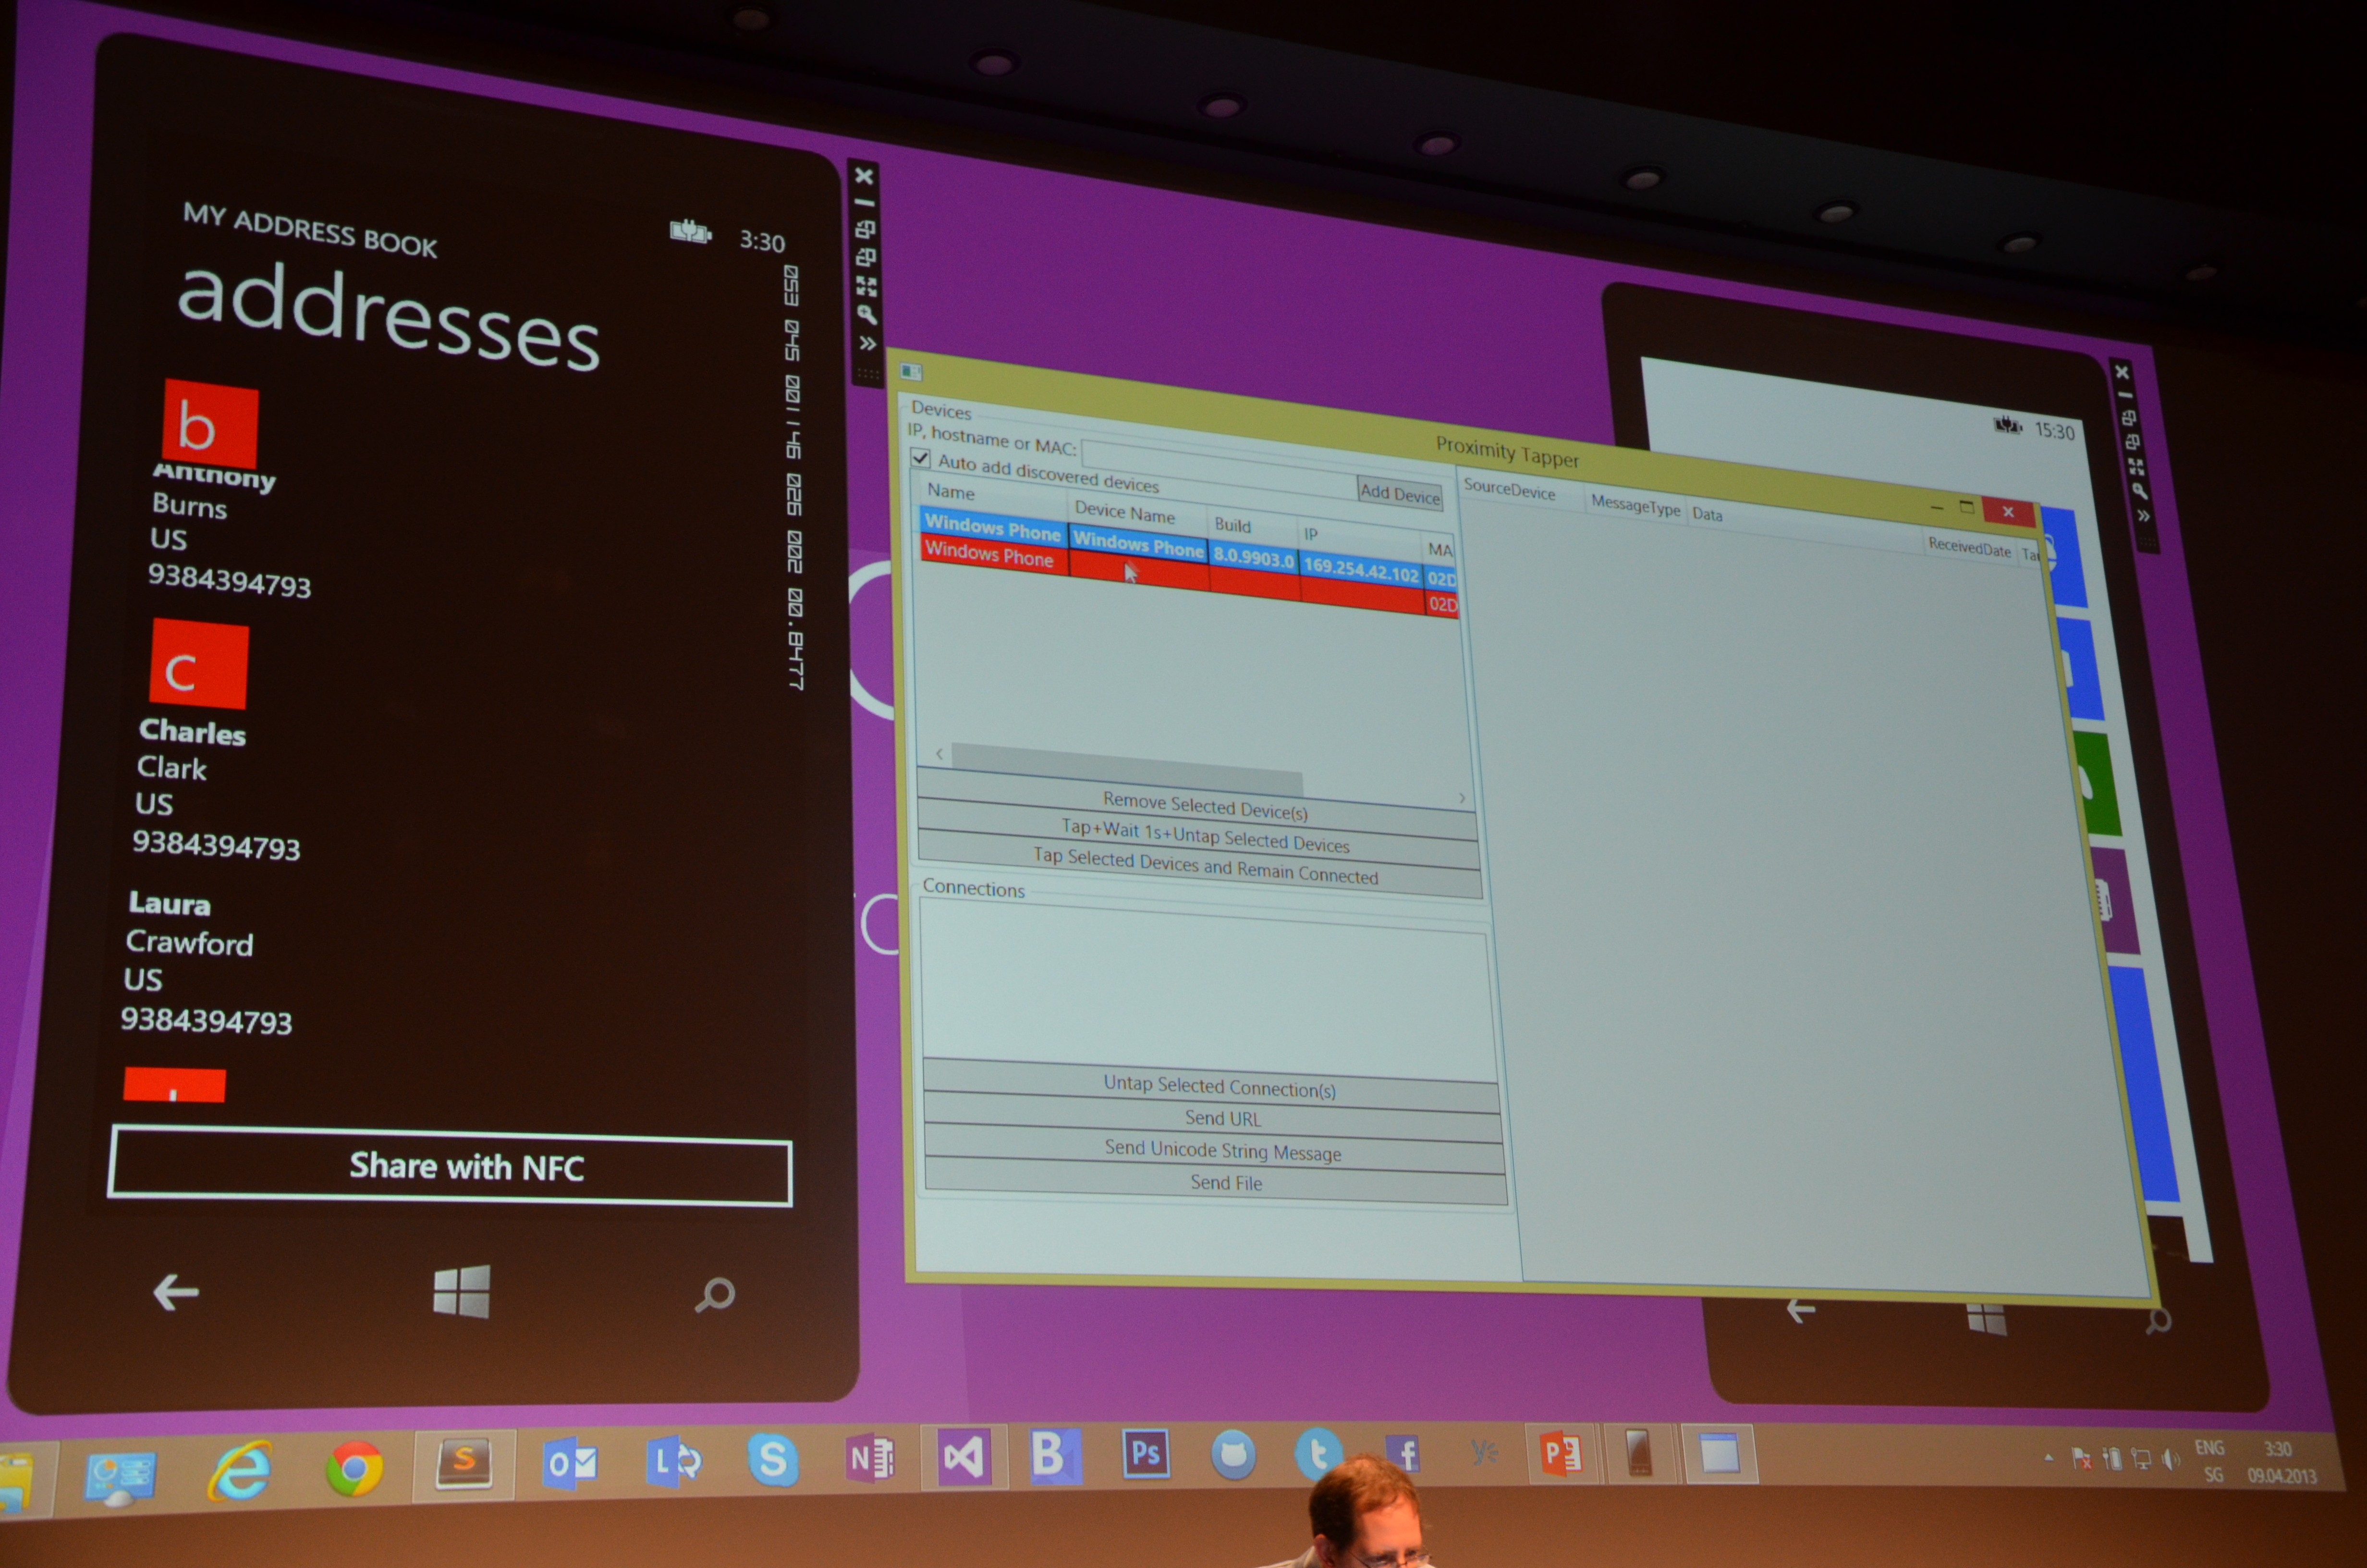Uncheck Auto add discovered devices
The width and height of the screenshot is (2367, 1568).
(x=921, y=459)
